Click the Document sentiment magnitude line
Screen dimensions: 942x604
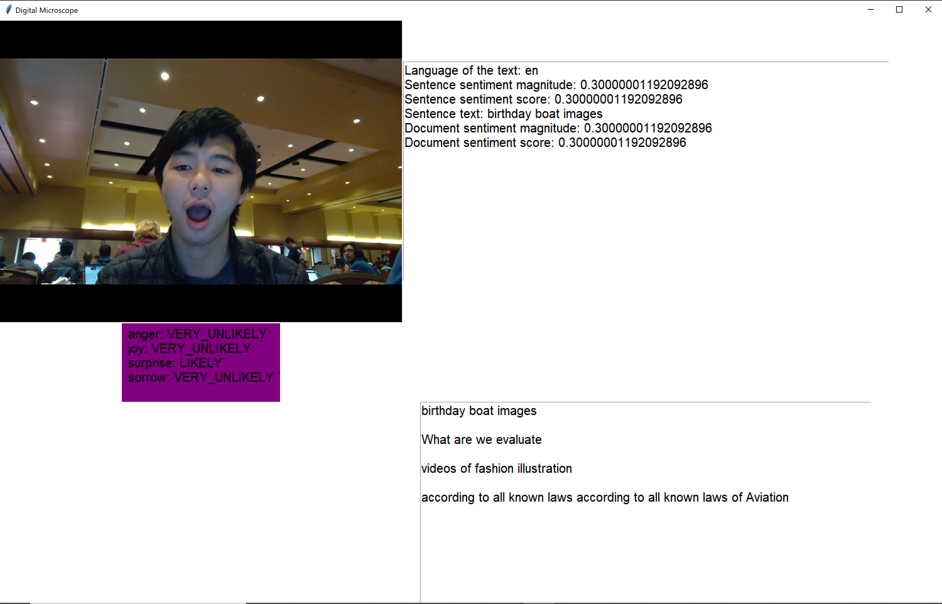point(558,129)
